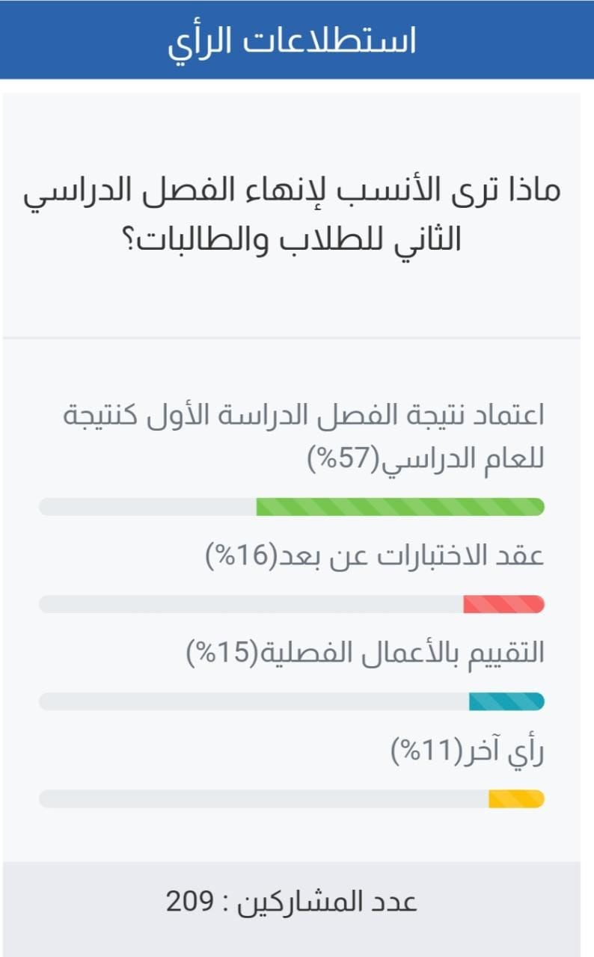Click the green striped progress bar fill

[x=400, y=507]
